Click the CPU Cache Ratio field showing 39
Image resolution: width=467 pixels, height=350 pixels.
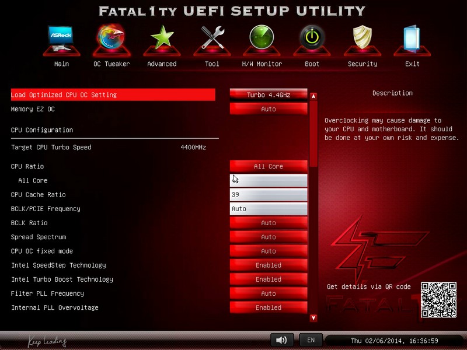(x=269, y=194)
